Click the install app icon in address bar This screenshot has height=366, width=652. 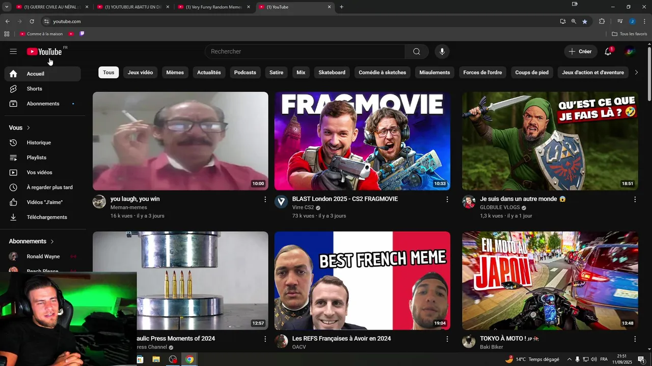click(x=563, y=21)
